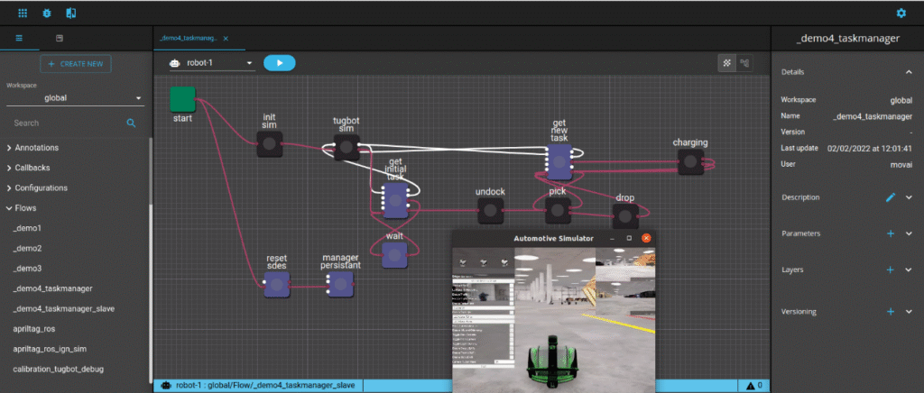Switch to the list view sidebar tab
Screen dimensions: 924x393
19,38
